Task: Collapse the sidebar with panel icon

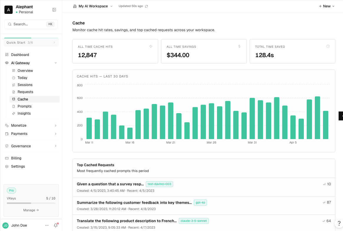Action: 54,10
